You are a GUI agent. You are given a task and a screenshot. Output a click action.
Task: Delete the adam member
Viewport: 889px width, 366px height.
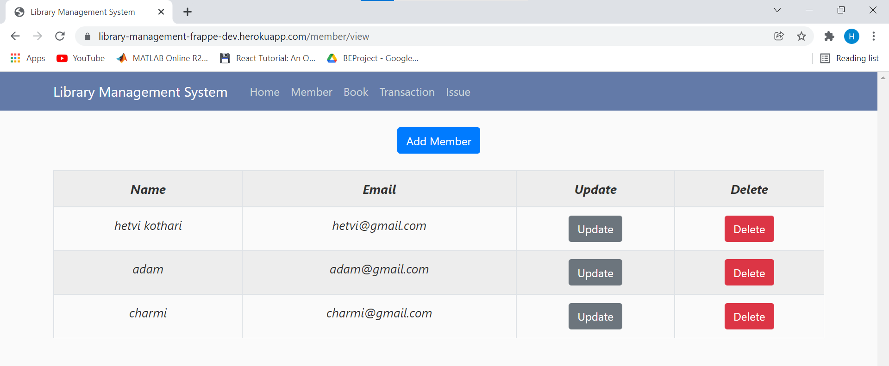pos(749,273)
